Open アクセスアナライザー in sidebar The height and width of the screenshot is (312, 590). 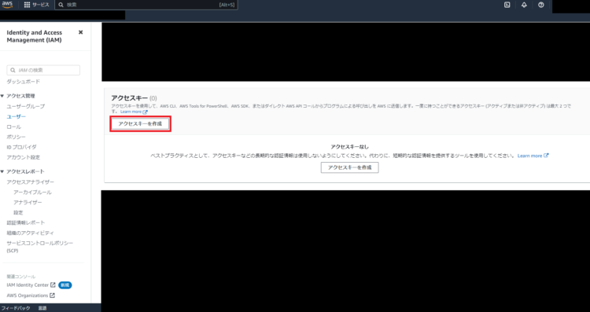click(31, 182)
